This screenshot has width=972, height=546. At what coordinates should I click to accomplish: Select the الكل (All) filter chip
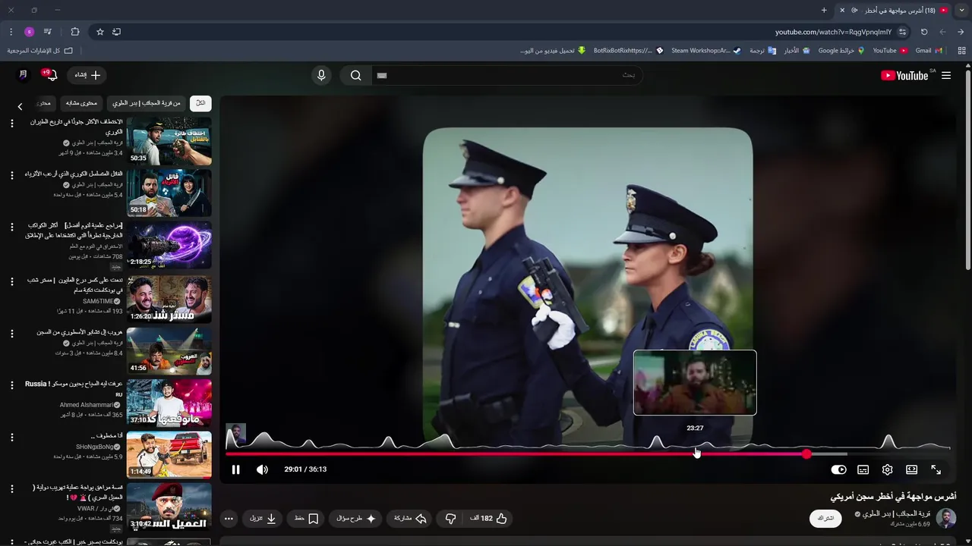(x=200, y=103)
